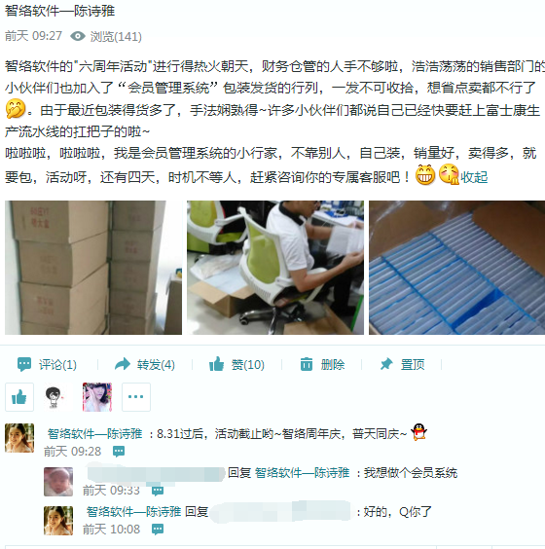Like the post using thumbs-up 赞 icon
Image resolution: width=545 pixels, height=549 pixels.
[x=216, y=364]
